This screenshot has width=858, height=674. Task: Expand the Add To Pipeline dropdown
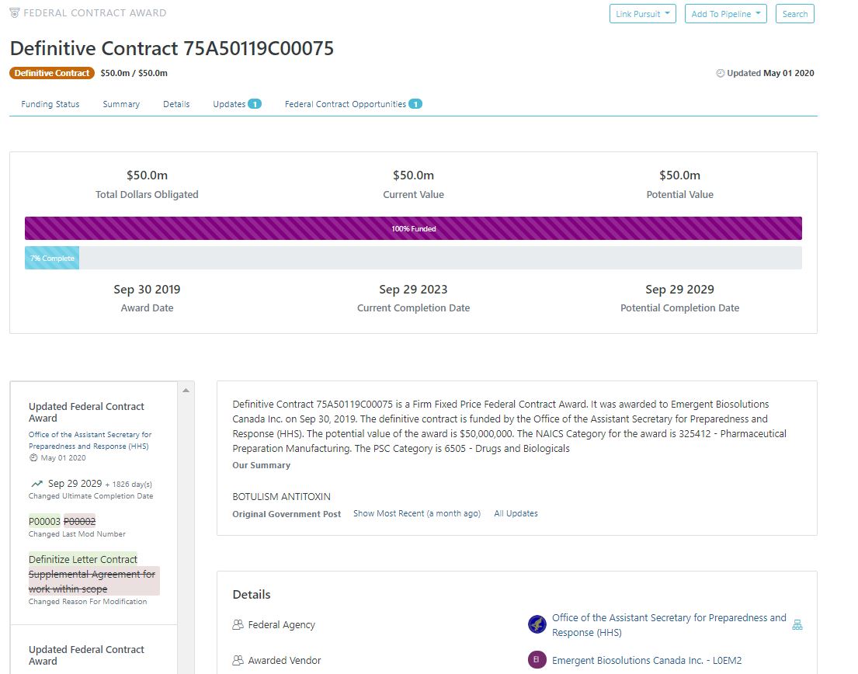[x=725, y=14]
